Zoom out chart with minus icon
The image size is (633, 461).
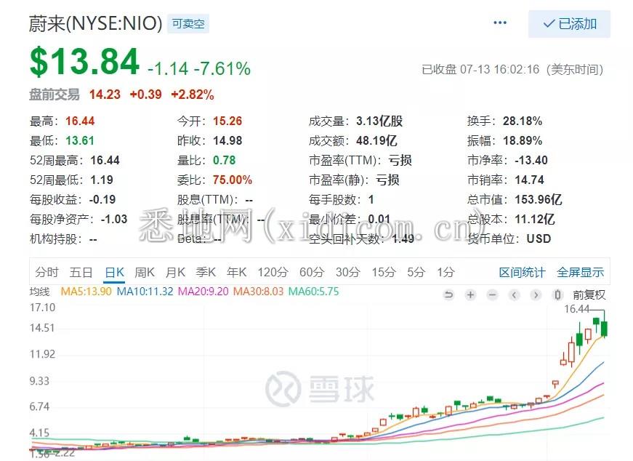492,295
